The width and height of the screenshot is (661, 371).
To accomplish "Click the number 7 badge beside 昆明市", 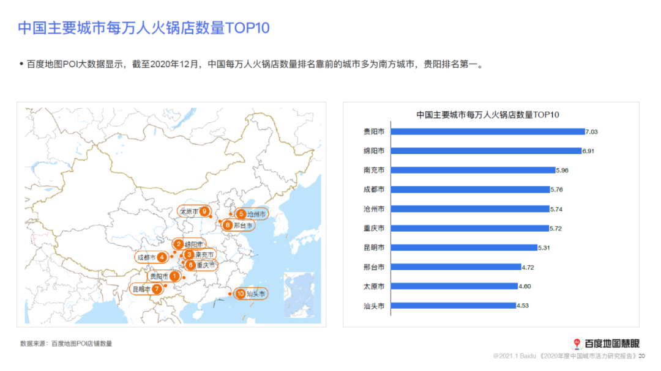I will tap(157, 288).
